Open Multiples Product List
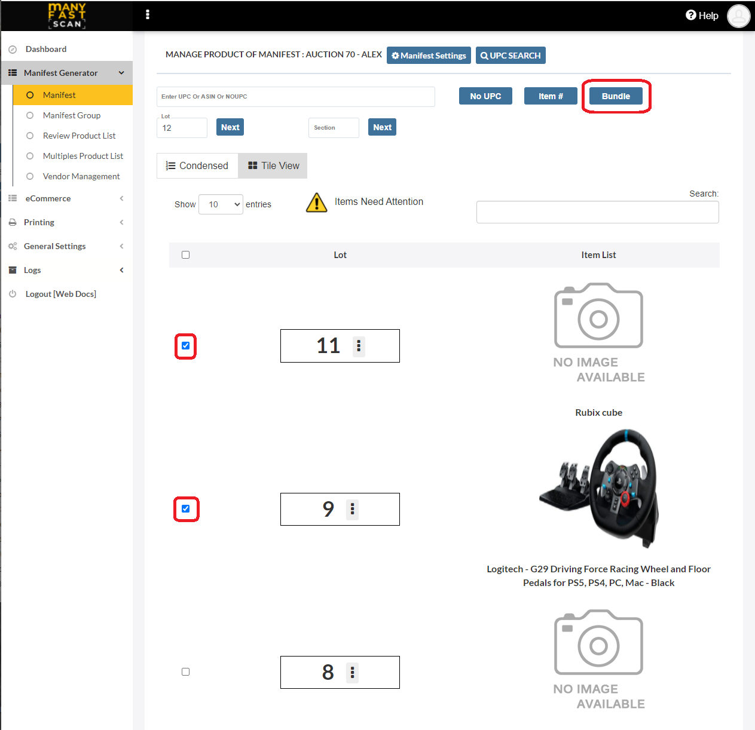 (x=83, y=156)
